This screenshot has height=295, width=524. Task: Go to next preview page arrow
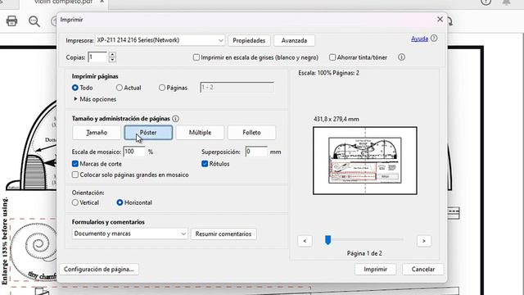[424, 241]
